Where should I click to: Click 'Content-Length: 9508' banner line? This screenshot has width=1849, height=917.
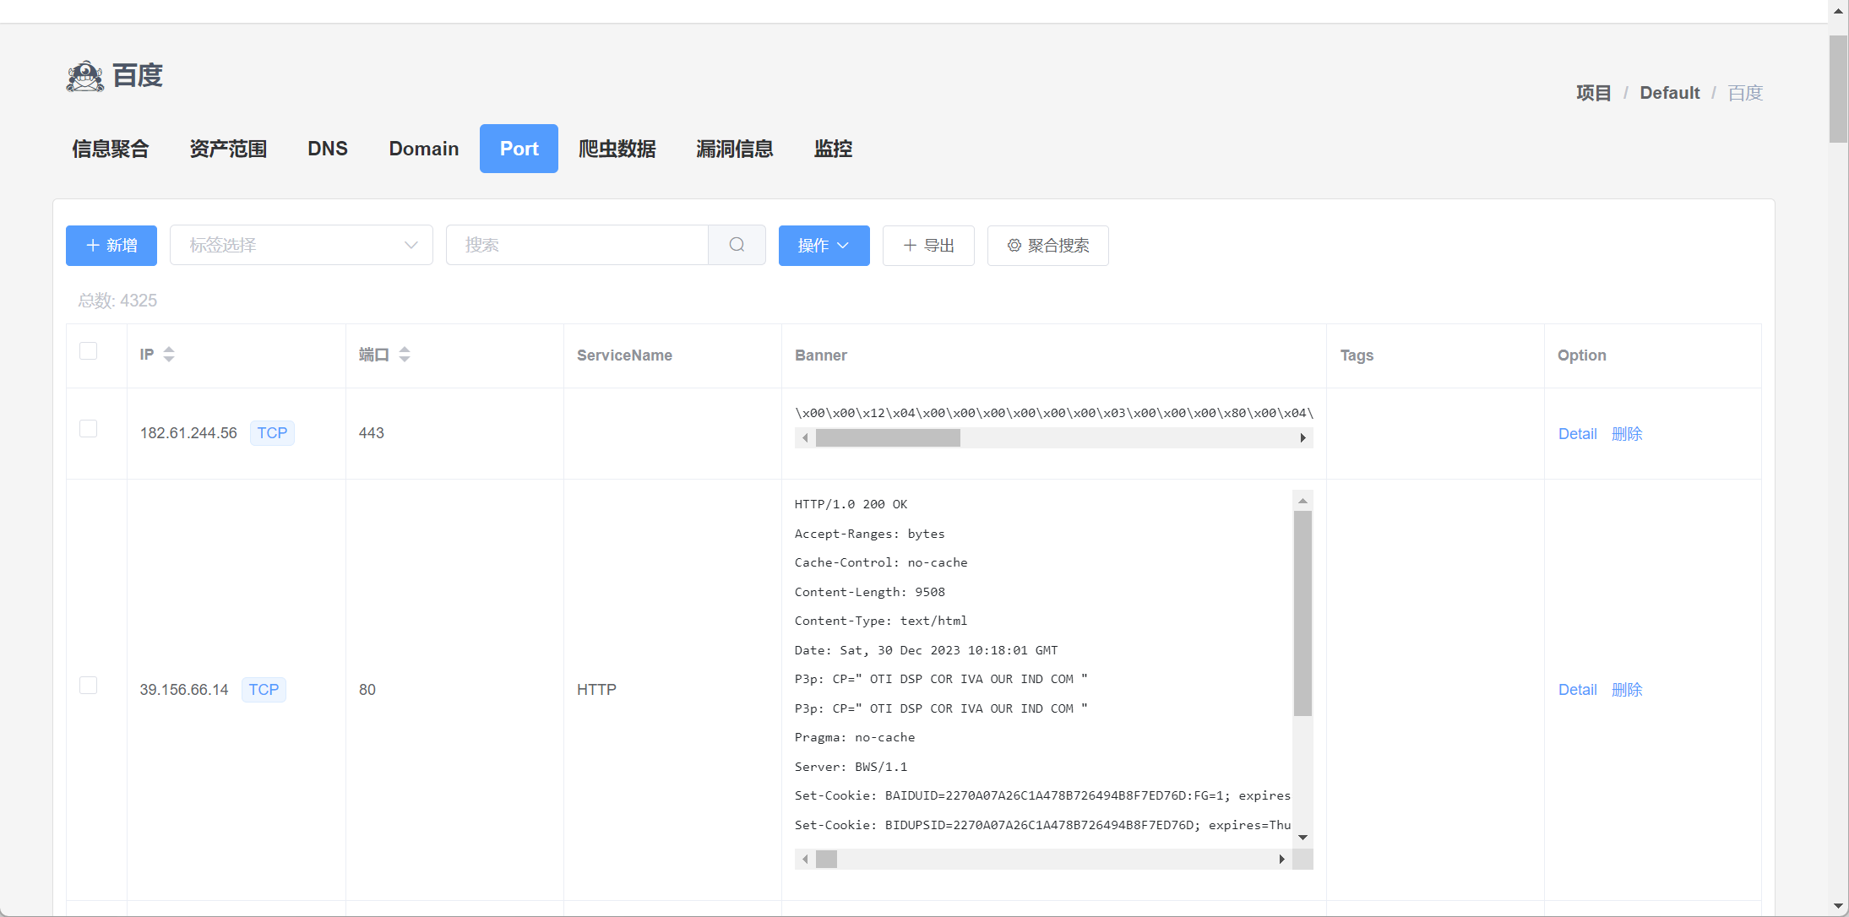(870, 592)
